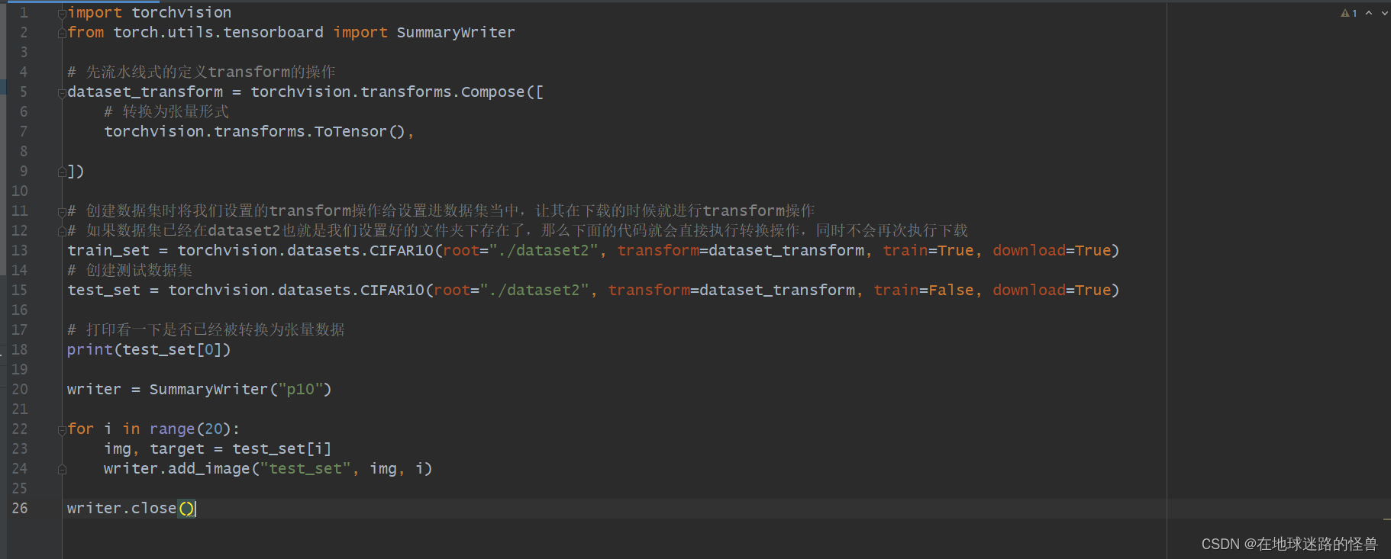Click the comment on line 12 mentioning dataset2
This screenshot has height=559, width=1391.
pos(518,230)
